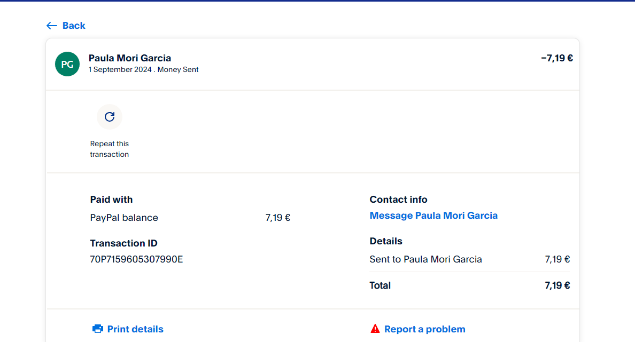Click the red warning triangle icon

tap(375, 329)
